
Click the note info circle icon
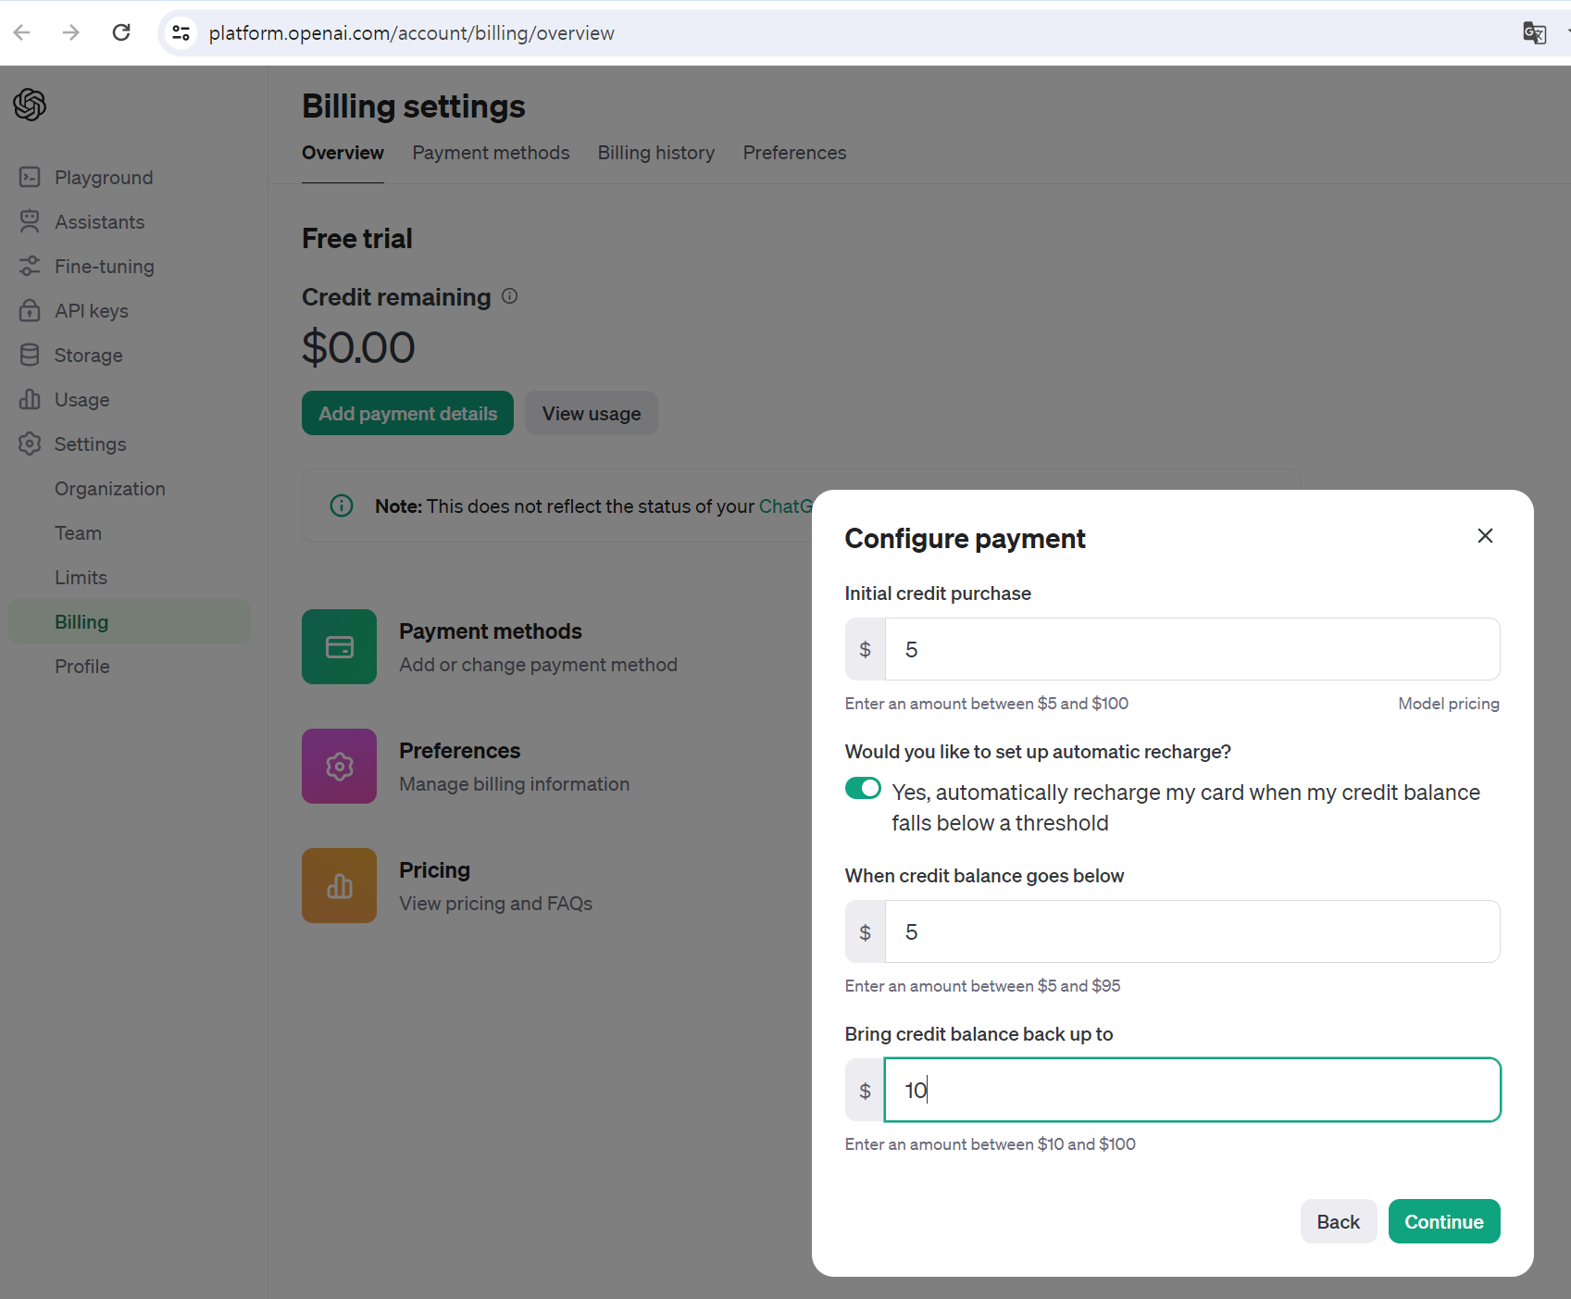tap(342, 506)
